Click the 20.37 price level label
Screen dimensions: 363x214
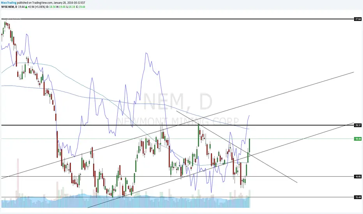pos(358,125)
